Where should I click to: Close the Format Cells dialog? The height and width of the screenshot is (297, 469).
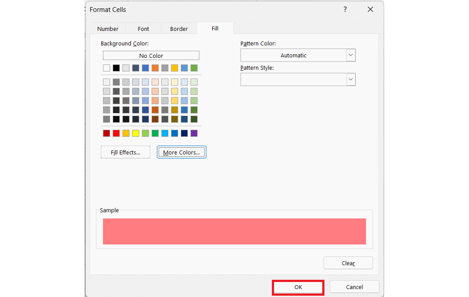click(370, 10)
